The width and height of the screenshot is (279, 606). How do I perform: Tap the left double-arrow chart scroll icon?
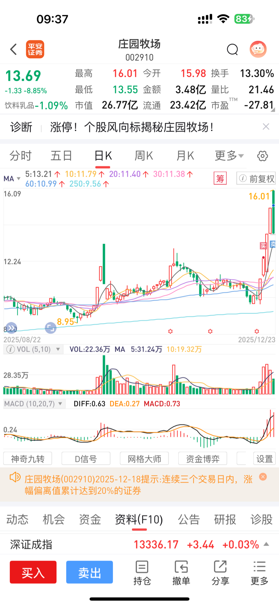(11, 328)
